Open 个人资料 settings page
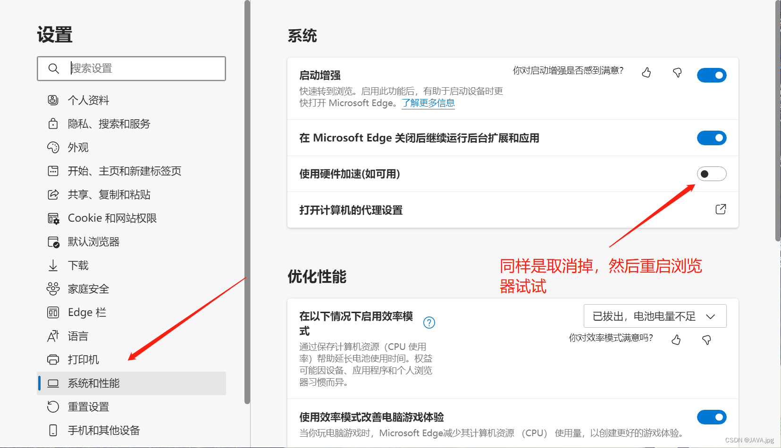Screen dimensions: 781x448 pyautogui.click(x=132, y=100)
